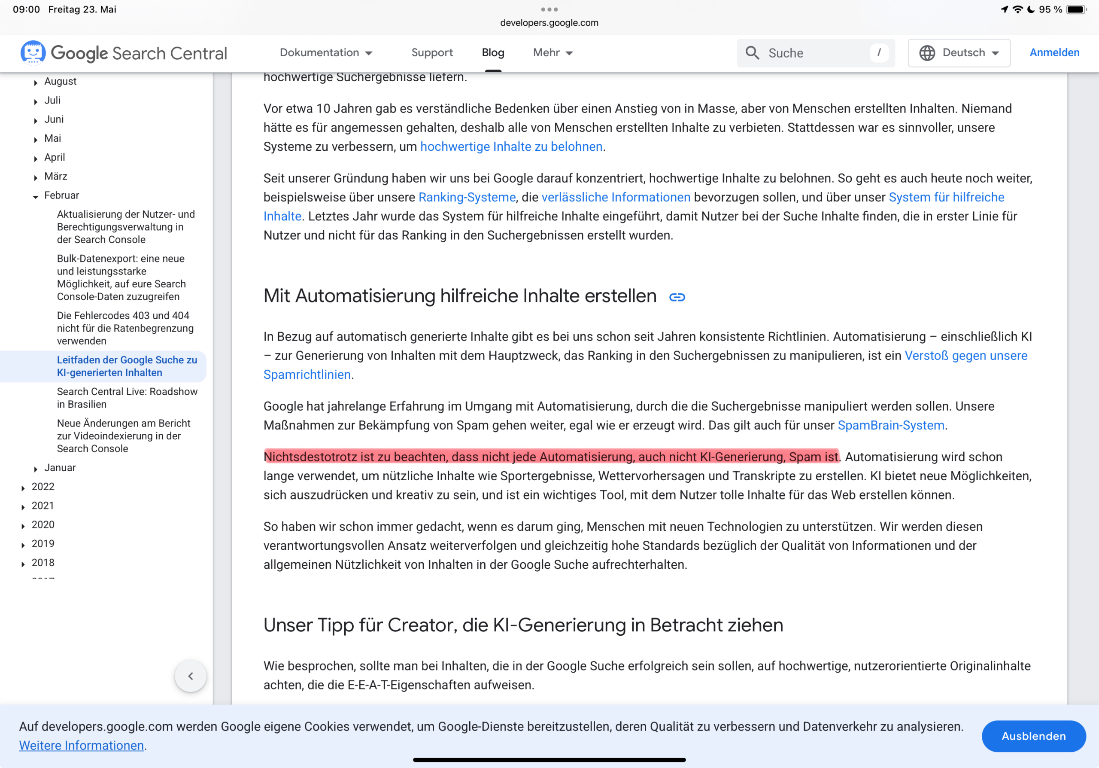This screenshot has height=768, width=1099.
Task: Open the verlässliche Informationen link
Action: pyautogui.click(x=616, y=197)
